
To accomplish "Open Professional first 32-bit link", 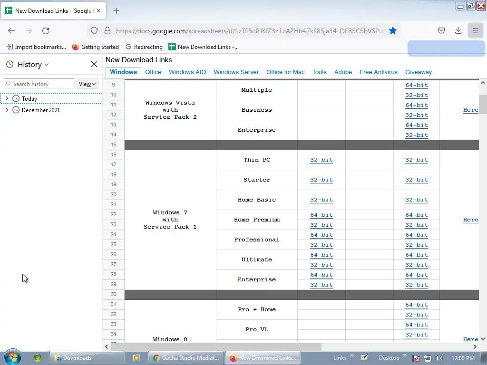I will [x=321, y=245].
